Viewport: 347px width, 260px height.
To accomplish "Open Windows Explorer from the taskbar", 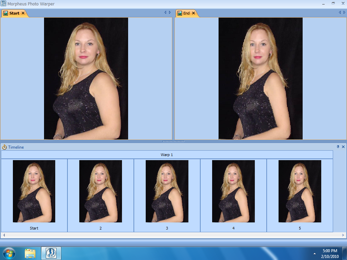I will (x=30, y=253).
